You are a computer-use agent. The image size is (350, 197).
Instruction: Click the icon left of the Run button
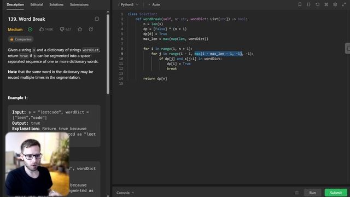296,193
